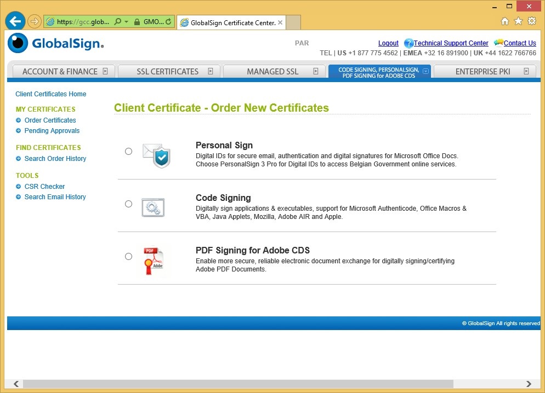Open the browser Tools gear icon
Image resolution: width=545 pixels, height=393 pixels.
(x=532, y=21)
